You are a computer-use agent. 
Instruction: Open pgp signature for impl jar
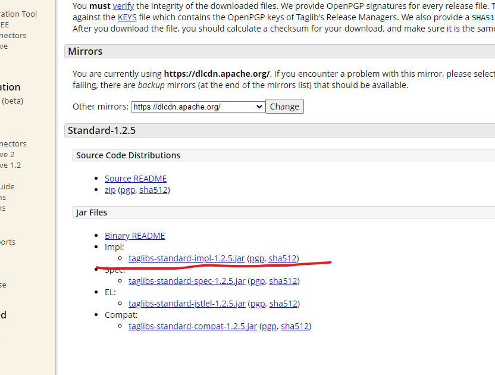pyautogui.click(x=256, y=258)
